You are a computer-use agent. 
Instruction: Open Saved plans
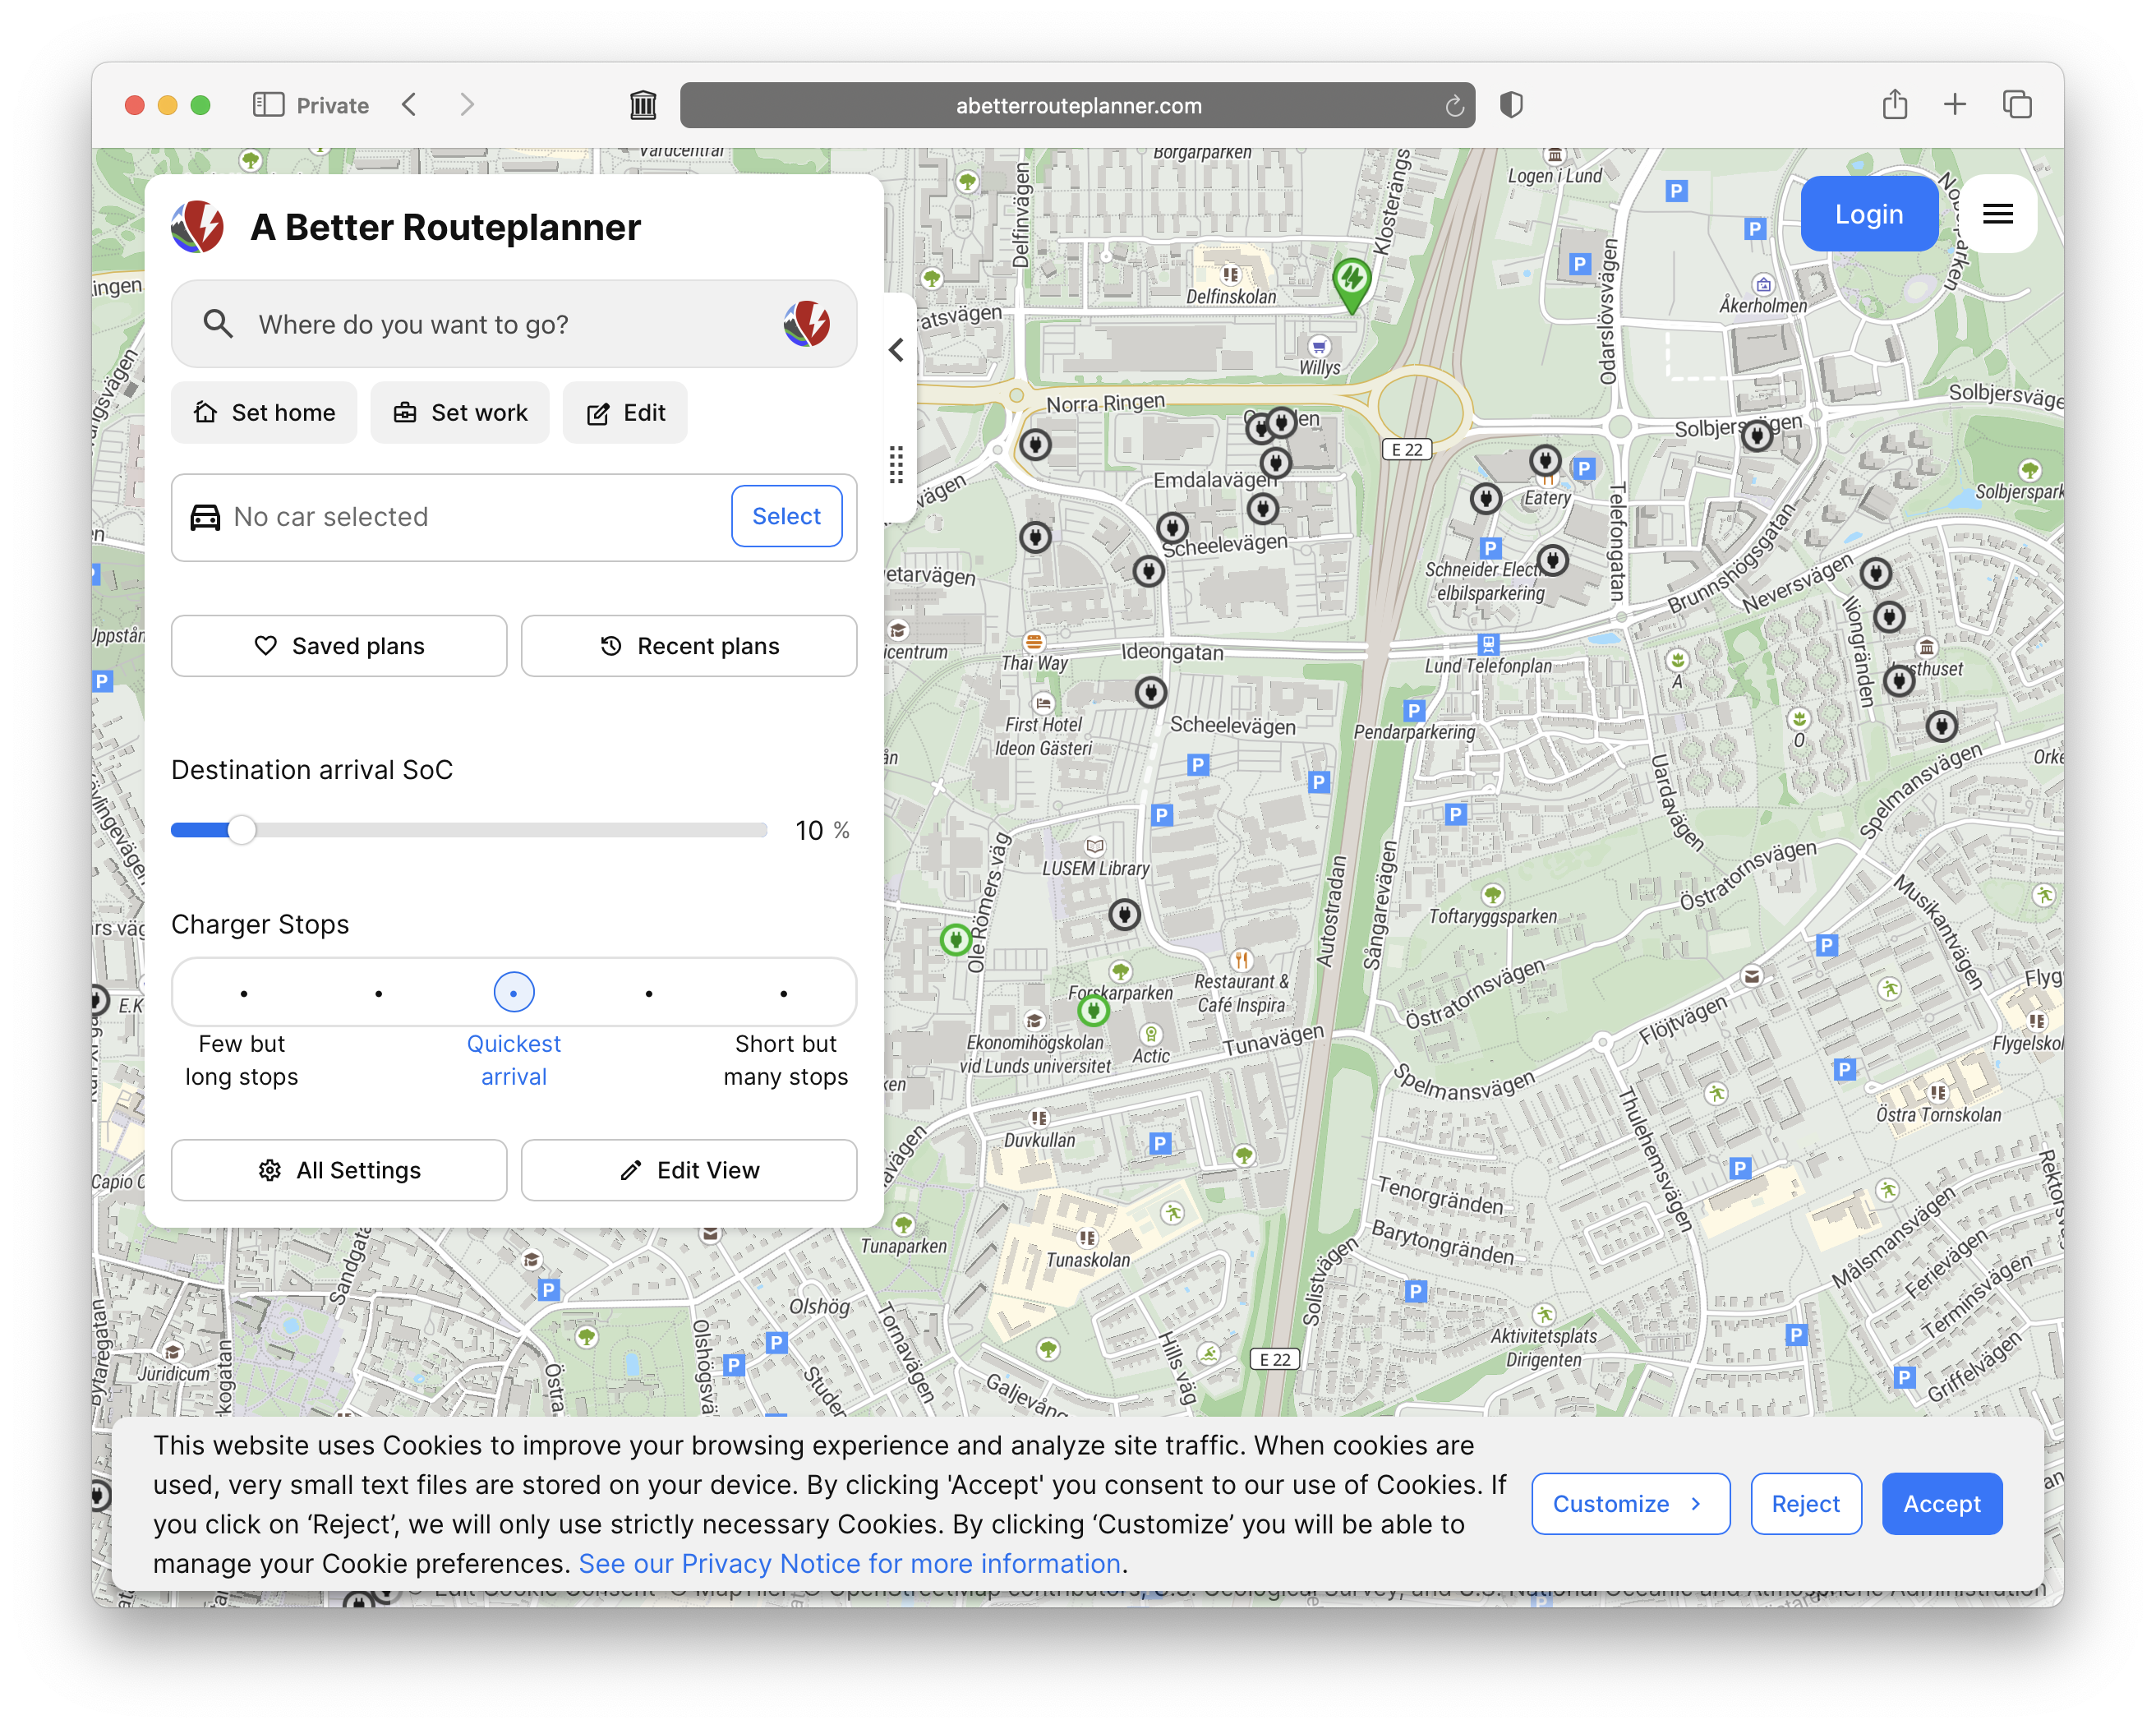339,646
